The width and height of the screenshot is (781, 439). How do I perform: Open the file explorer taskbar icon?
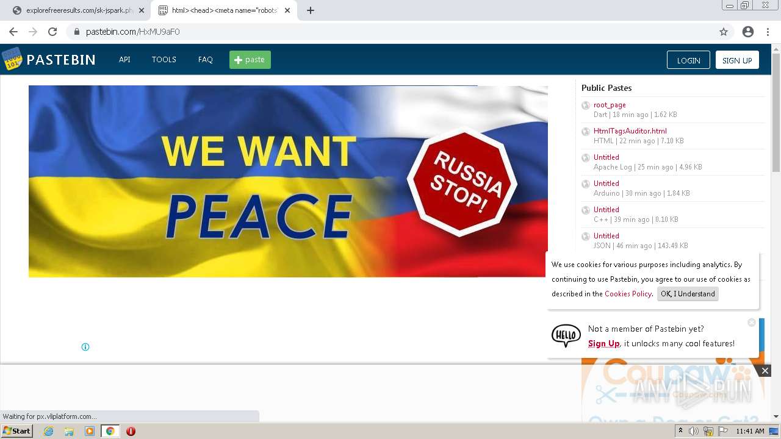[x=69, y=431]
